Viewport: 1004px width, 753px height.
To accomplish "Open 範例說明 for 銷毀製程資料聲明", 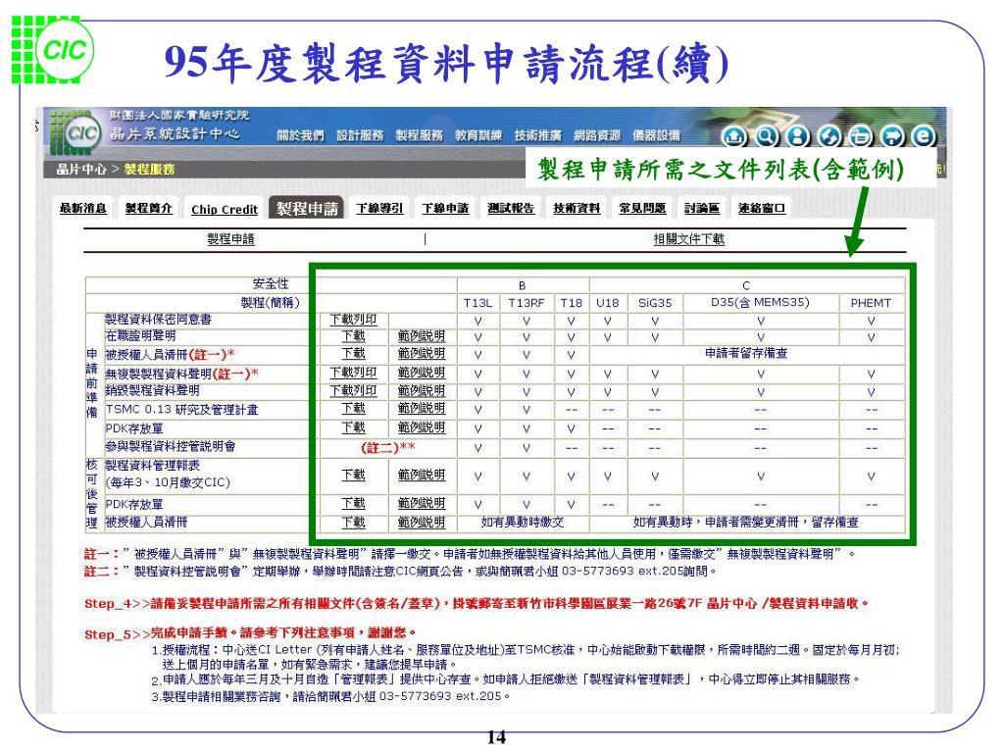I will (x=421, y=390).
